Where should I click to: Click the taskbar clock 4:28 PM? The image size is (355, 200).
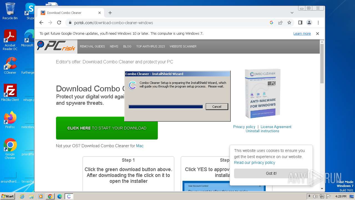pyautogui.click(x=341, y=196)
